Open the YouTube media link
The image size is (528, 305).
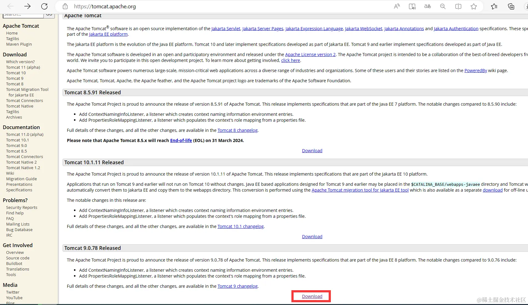click(14, 298)
